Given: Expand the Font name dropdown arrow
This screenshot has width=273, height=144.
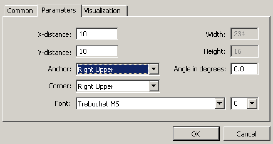Looking at the screenshot, I should coord(220,104).
